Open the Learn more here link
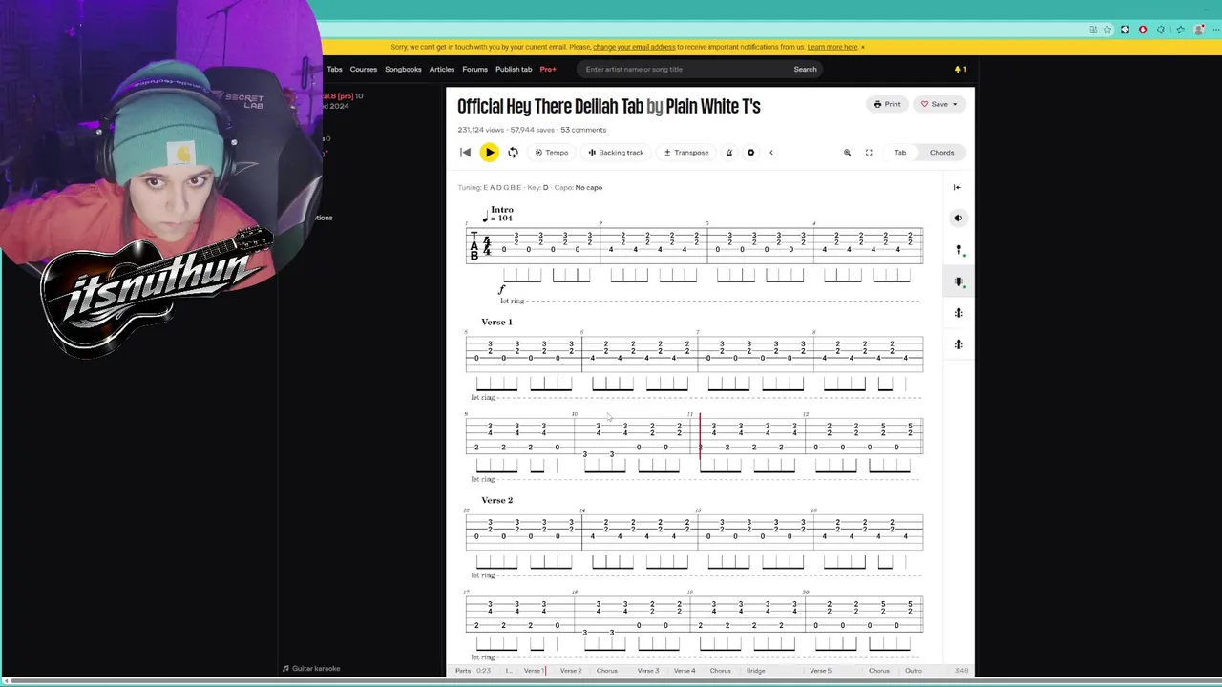Viewport: 1222px width, 687px height. [832, 47]
